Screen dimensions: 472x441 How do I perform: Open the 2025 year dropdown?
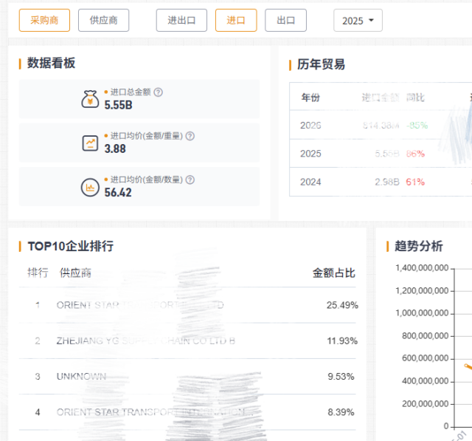pyautogui.click(x=358, y=21)
